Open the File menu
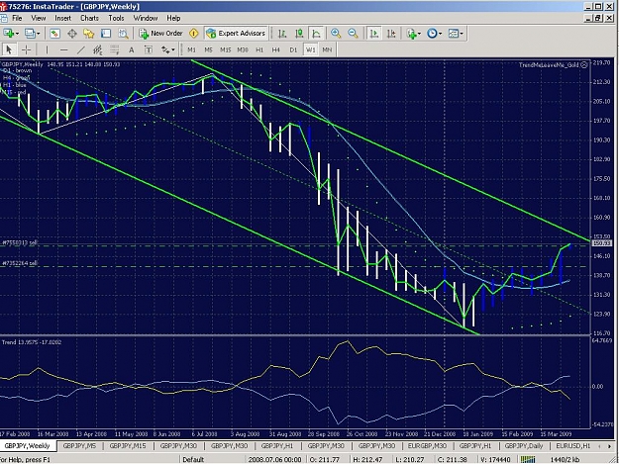 pos(17,18)
